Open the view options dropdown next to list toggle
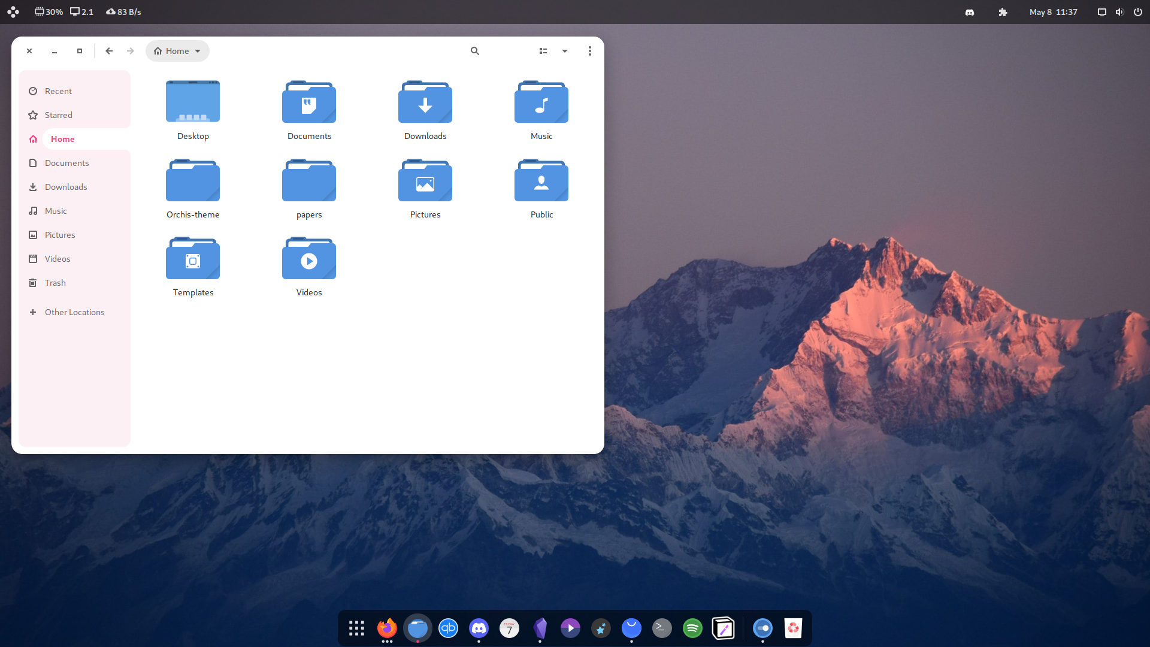 [564, 51]
